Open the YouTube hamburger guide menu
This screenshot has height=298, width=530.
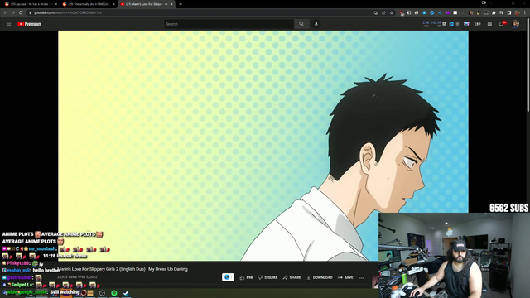tap(9, 24)
